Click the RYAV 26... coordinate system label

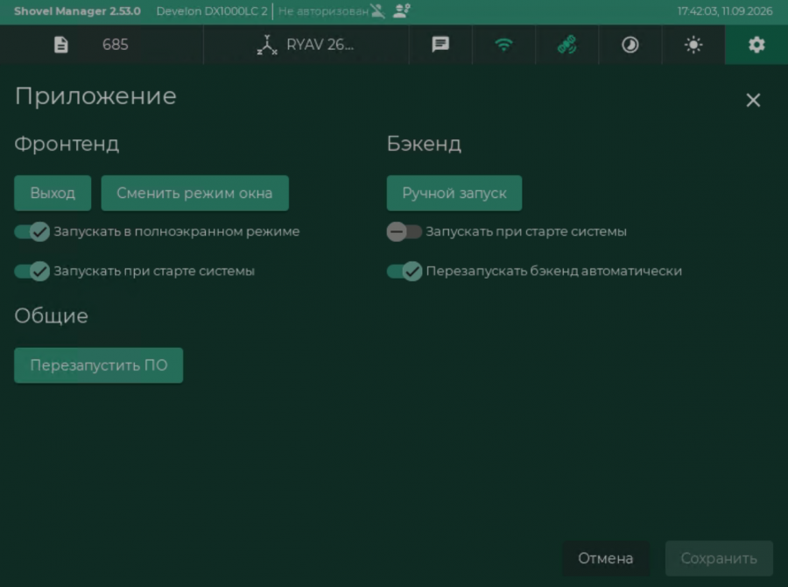[320, 45]
